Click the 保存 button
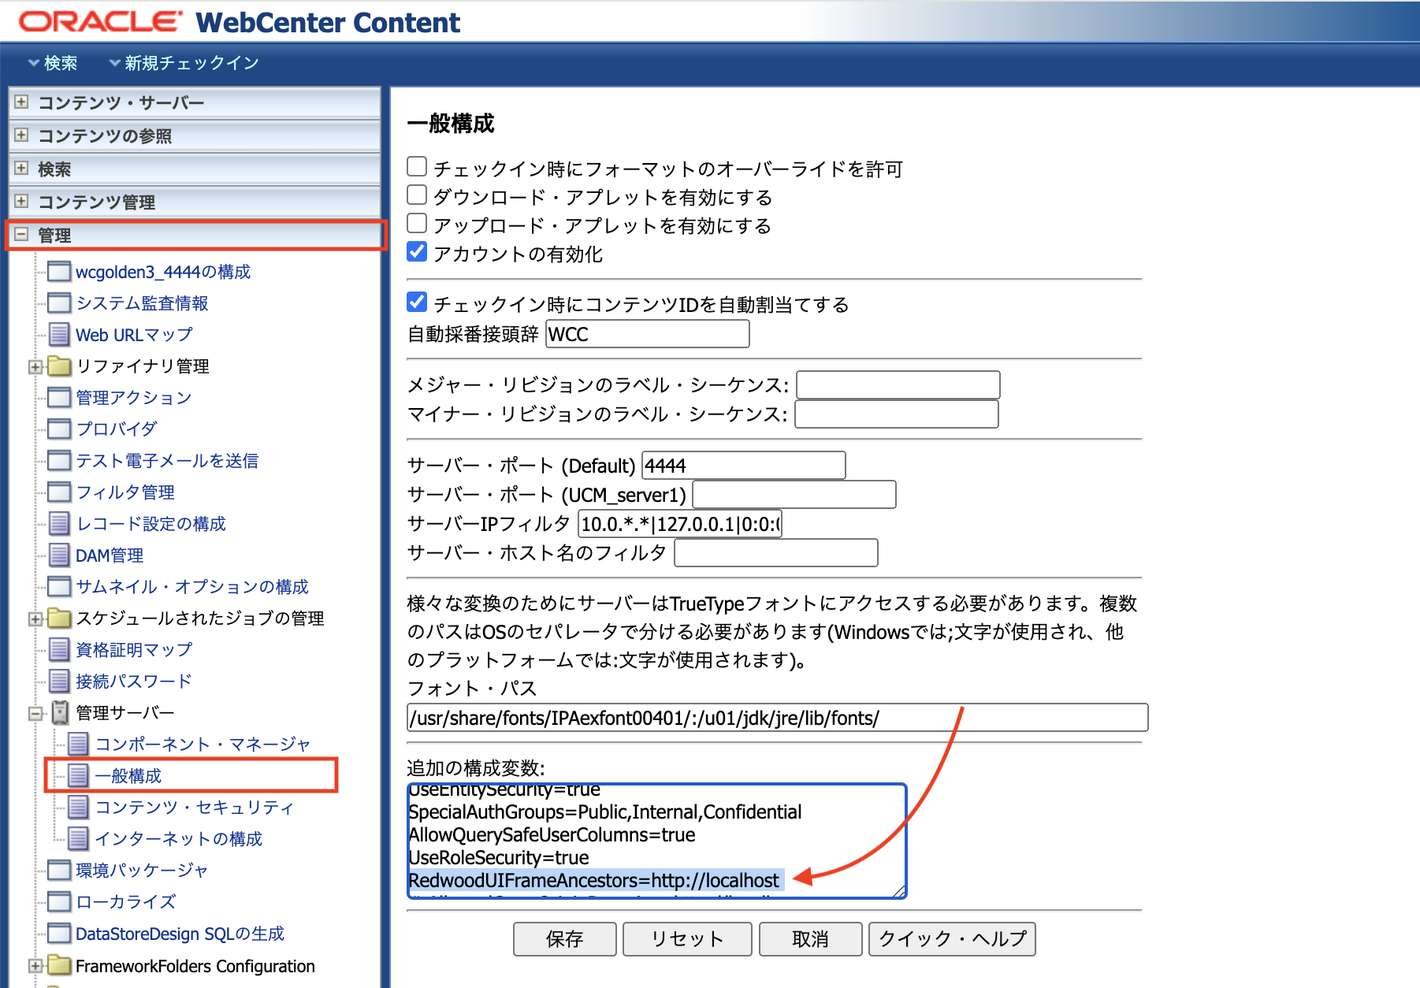Image resolution: width=1420 pixels, height=988 pixels. pyautogui.click(x=564, y=939)
